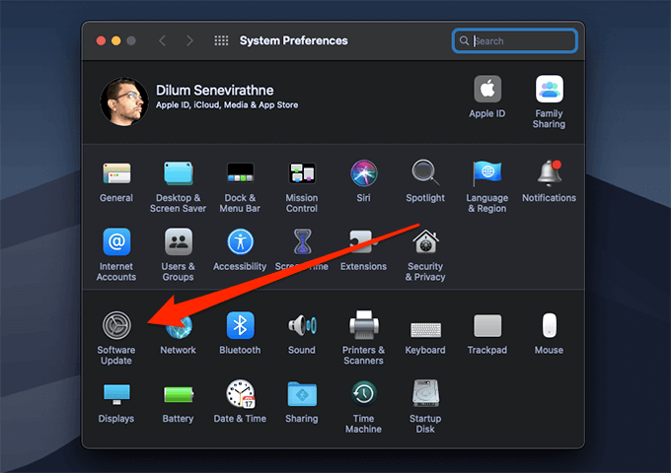This screenshot has height=473, width=671.
Task: Open the Sound preference pane
Action: [302, 326]
